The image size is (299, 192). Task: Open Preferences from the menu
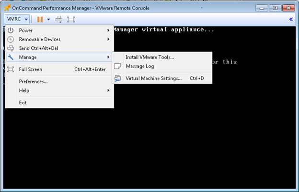(x=59, y=81)
